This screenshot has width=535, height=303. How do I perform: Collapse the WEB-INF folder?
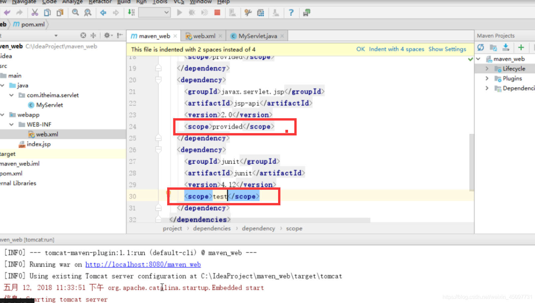[12, 125]
